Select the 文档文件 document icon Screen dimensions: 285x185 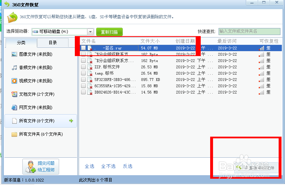(x=14, y=94)
